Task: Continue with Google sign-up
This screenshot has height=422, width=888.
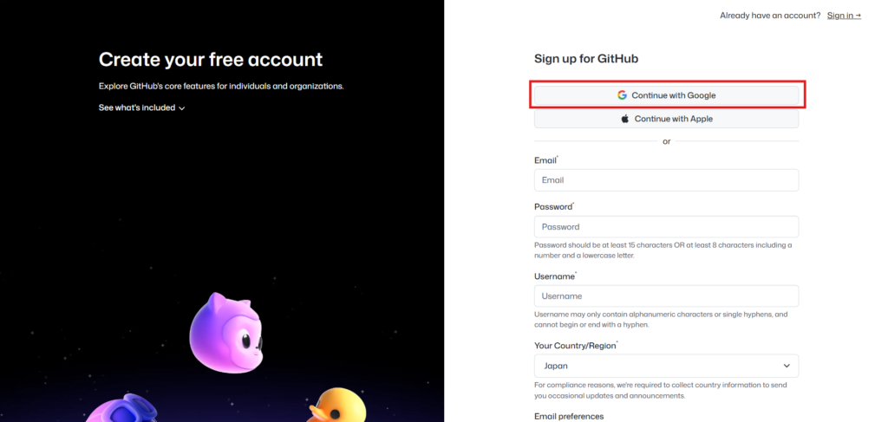Action: (666, 95)
